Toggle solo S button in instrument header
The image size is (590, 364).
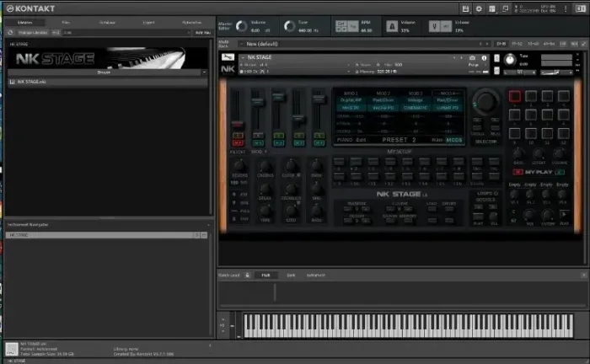(x=496, y=58)
